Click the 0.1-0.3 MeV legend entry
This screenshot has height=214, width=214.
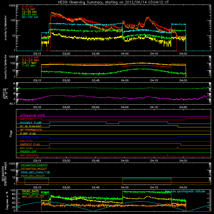[x=30, y=58]
